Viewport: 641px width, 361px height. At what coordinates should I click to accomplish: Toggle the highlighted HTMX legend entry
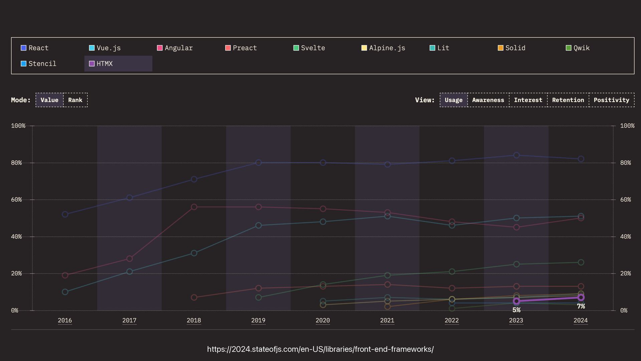pos(118,64)
